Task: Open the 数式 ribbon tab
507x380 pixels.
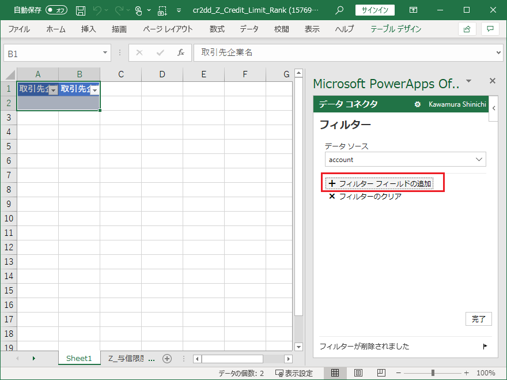Action: (217, 29)
